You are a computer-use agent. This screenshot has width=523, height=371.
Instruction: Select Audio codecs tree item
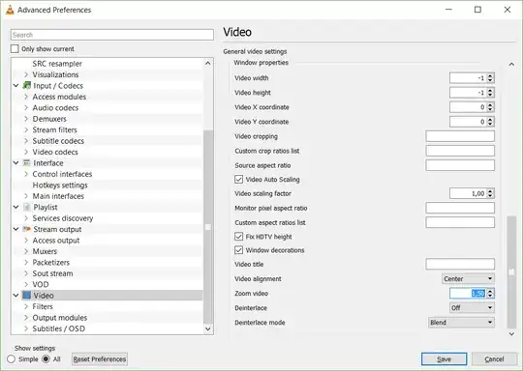click(55, 108)
